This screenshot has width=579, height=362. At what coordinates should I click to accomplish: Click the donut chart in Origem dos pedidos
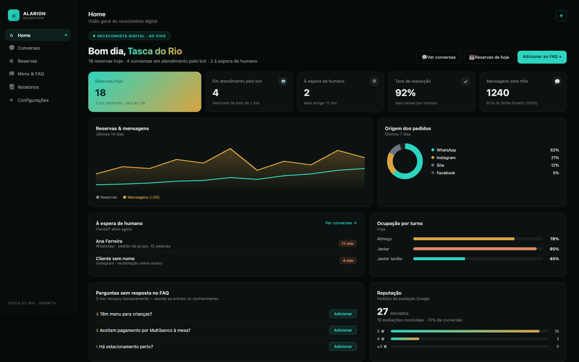405,161
